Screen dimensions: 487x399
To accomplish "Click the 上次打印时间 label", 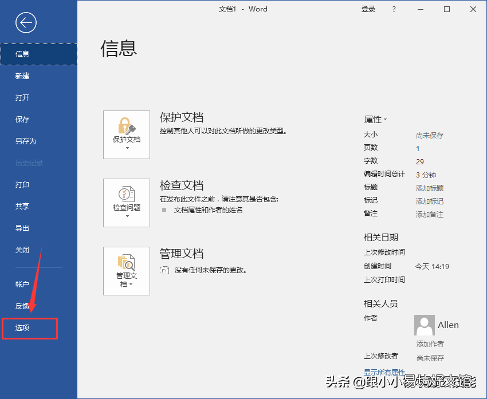I will 384,280.
